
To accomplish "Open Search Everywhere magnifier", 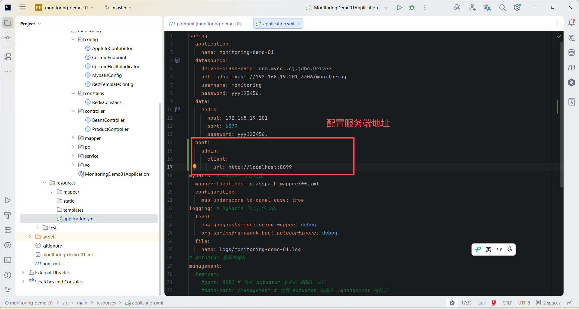I will pyautogui.click(x=502, y=8).
